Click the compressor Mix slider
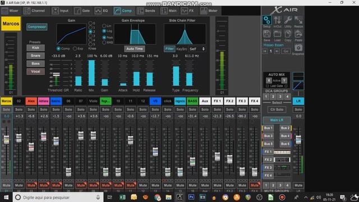 point(91,74)
